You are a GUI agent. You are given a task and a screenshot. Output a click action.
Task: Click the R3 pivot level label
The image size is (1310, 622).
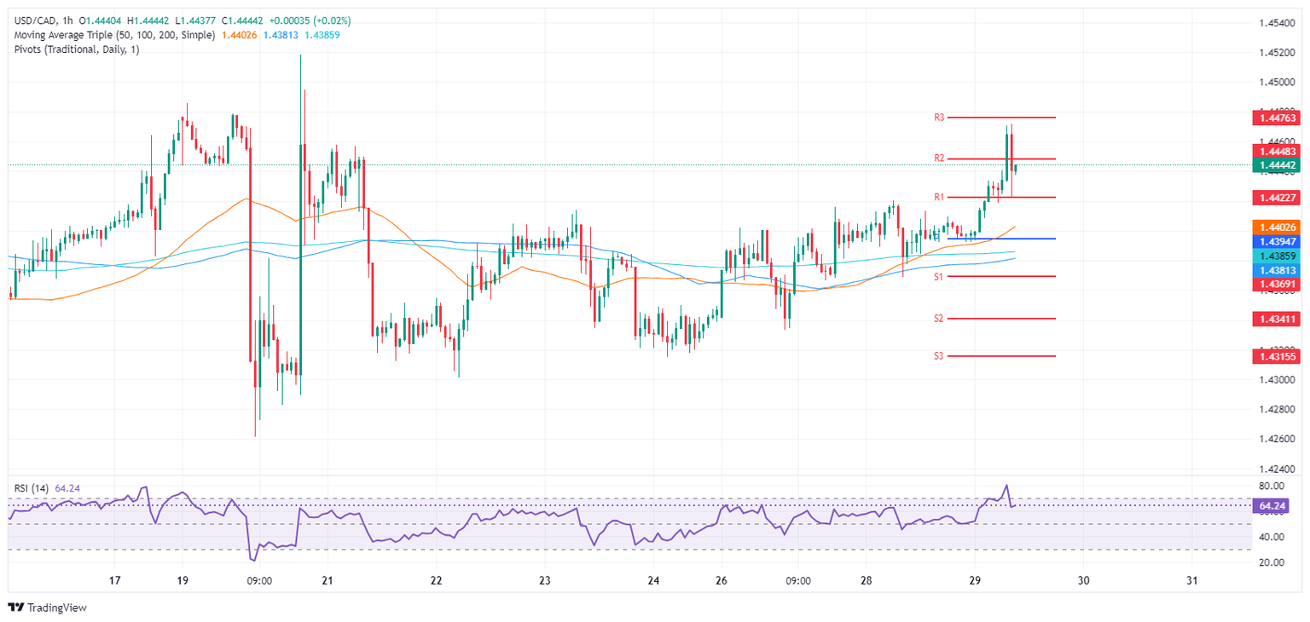[x=939, y=117]
